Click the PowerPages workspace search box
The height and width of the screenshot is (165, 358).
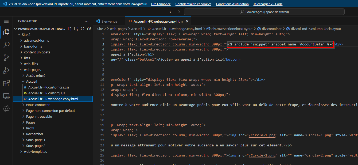264,12
